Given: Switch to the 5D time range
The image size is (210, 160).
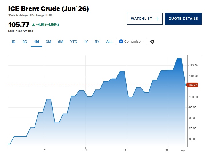Looking at the screenshot, I should point(25,42).
